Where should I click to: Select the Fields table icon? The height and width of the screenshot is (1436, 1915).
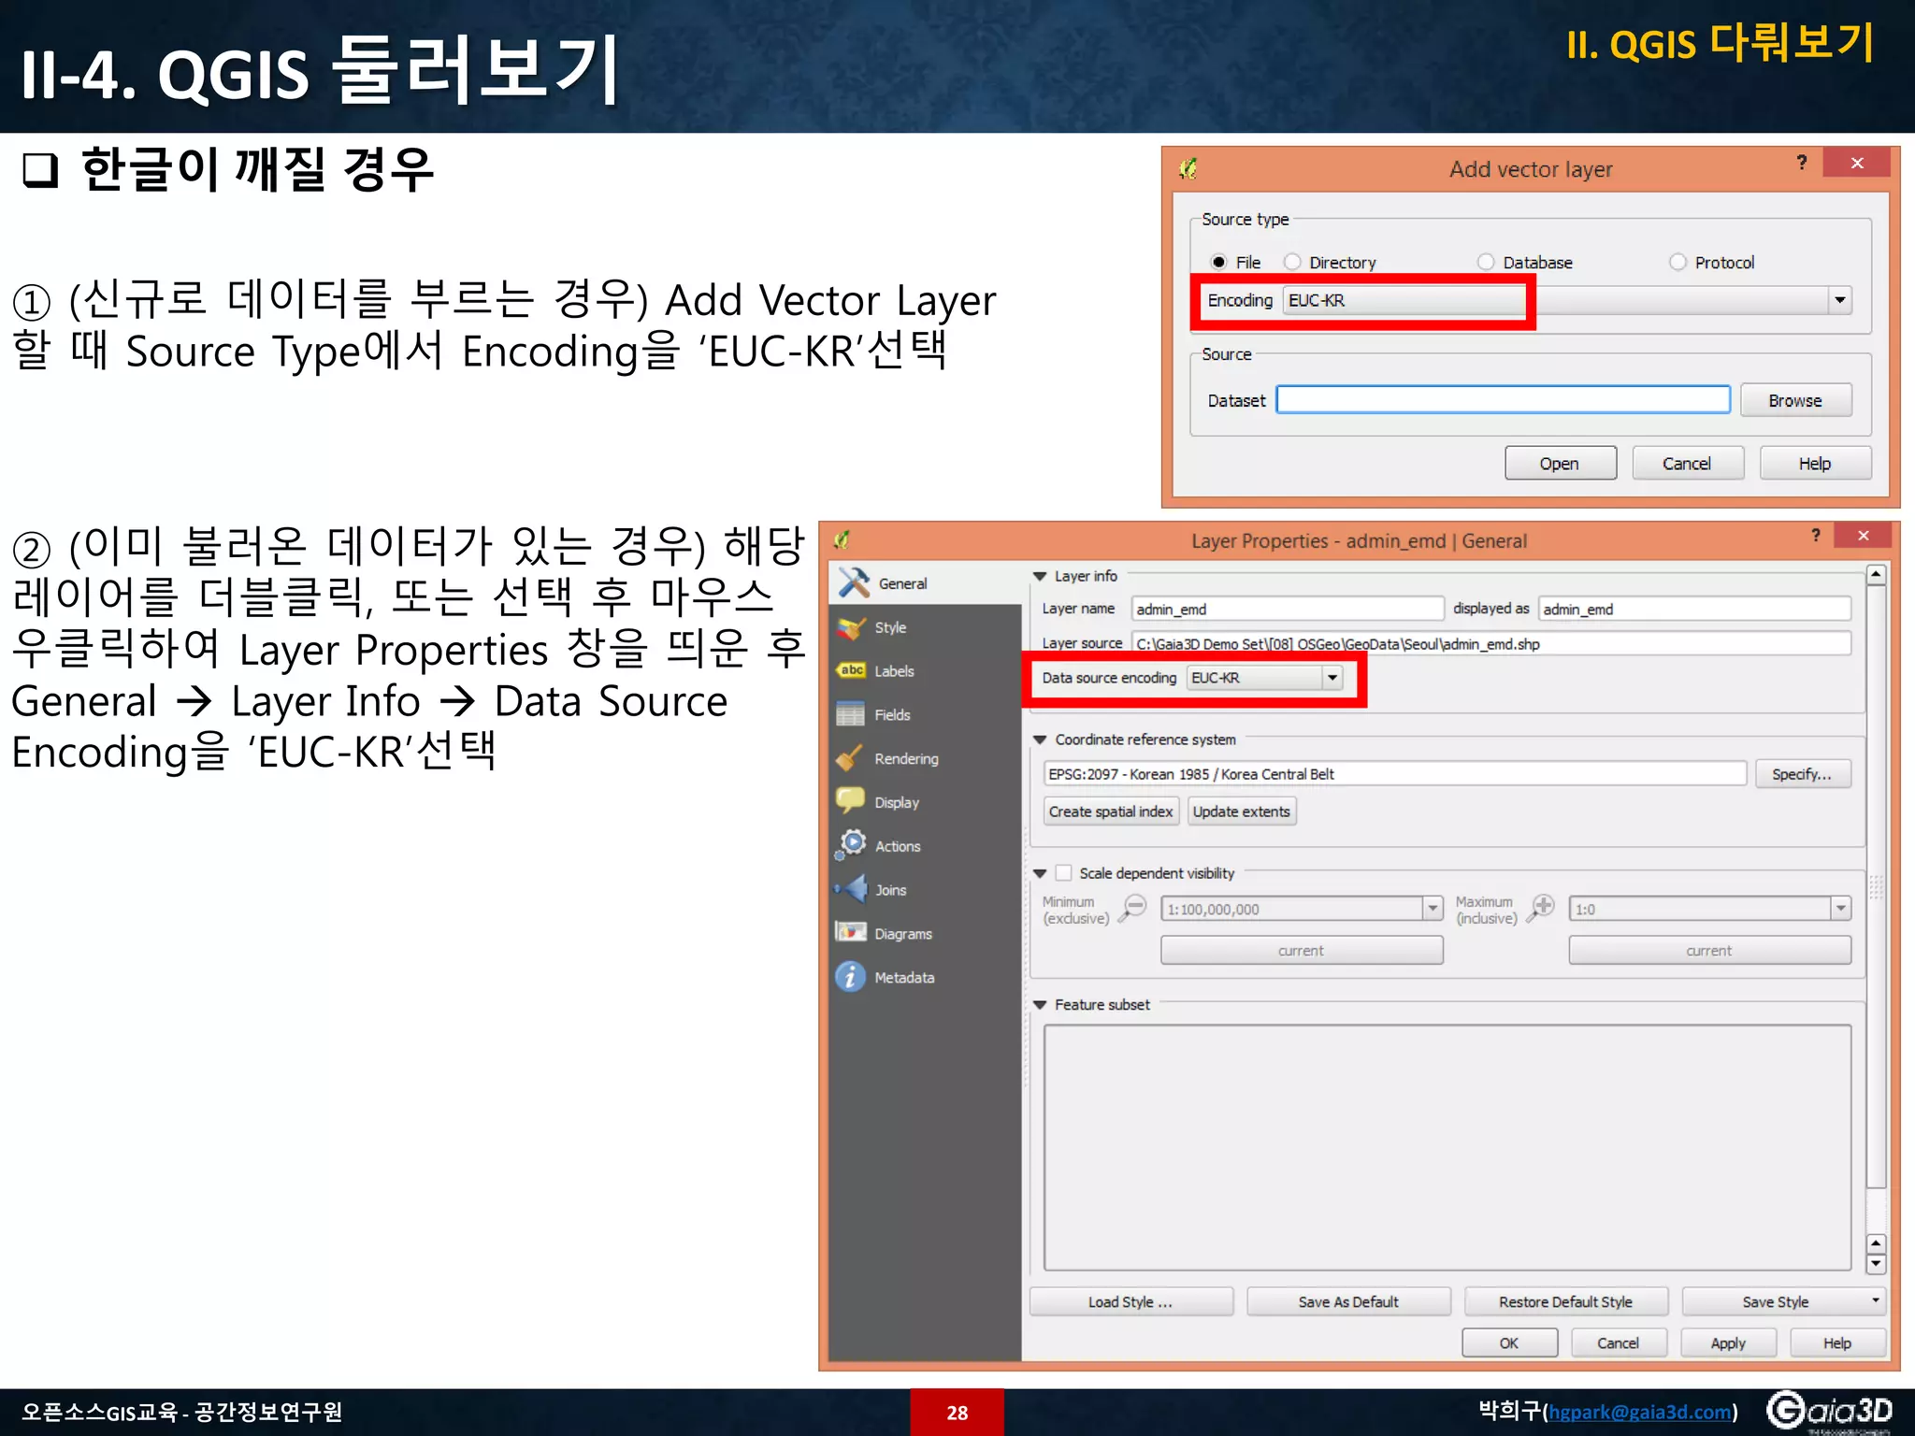[x=851, y=714]
